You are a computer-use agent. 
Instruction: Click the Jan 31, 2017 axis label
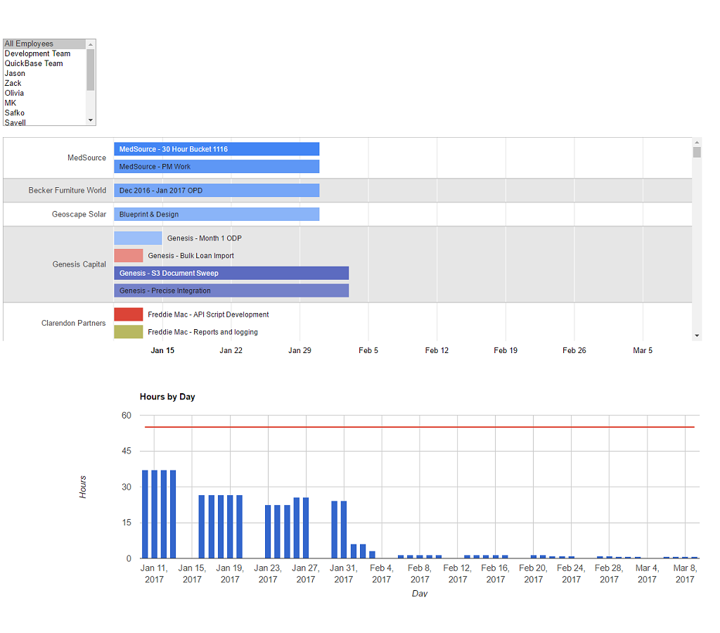(x=343, y=574)
